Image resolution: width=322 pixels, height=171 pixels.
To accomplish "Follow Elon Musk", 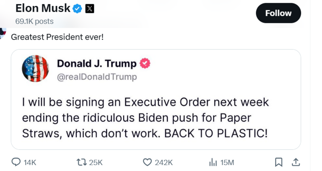I will click(278, 13).
